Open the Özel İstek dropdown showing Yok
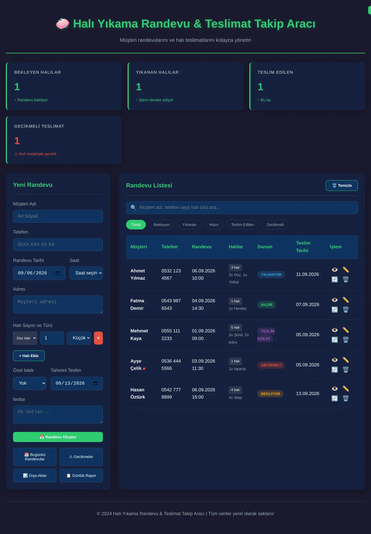Screen dimensions: 371x534 (x=30, y=383)
